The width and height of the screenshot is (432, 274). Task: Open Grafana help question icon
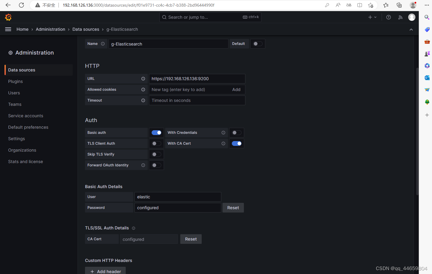(389, 17)
